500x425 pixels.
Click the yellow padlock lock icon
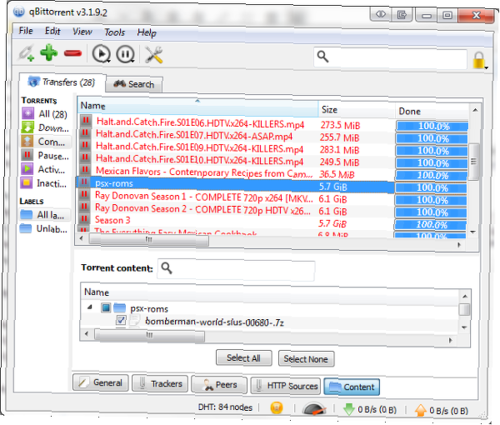(x=478, y=60)
